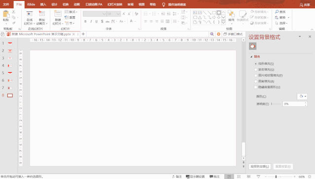This screenshot has height=179, width=315.
Task: Click the online slides (在线幻灯片) icon
Action: coord(30,14)
